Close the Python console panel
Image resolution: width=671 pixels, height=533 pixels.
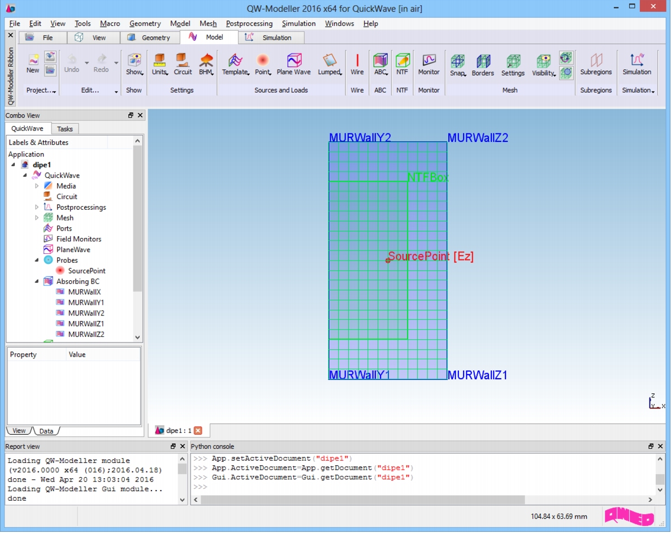pyautogui.click(x=660, y=447)
